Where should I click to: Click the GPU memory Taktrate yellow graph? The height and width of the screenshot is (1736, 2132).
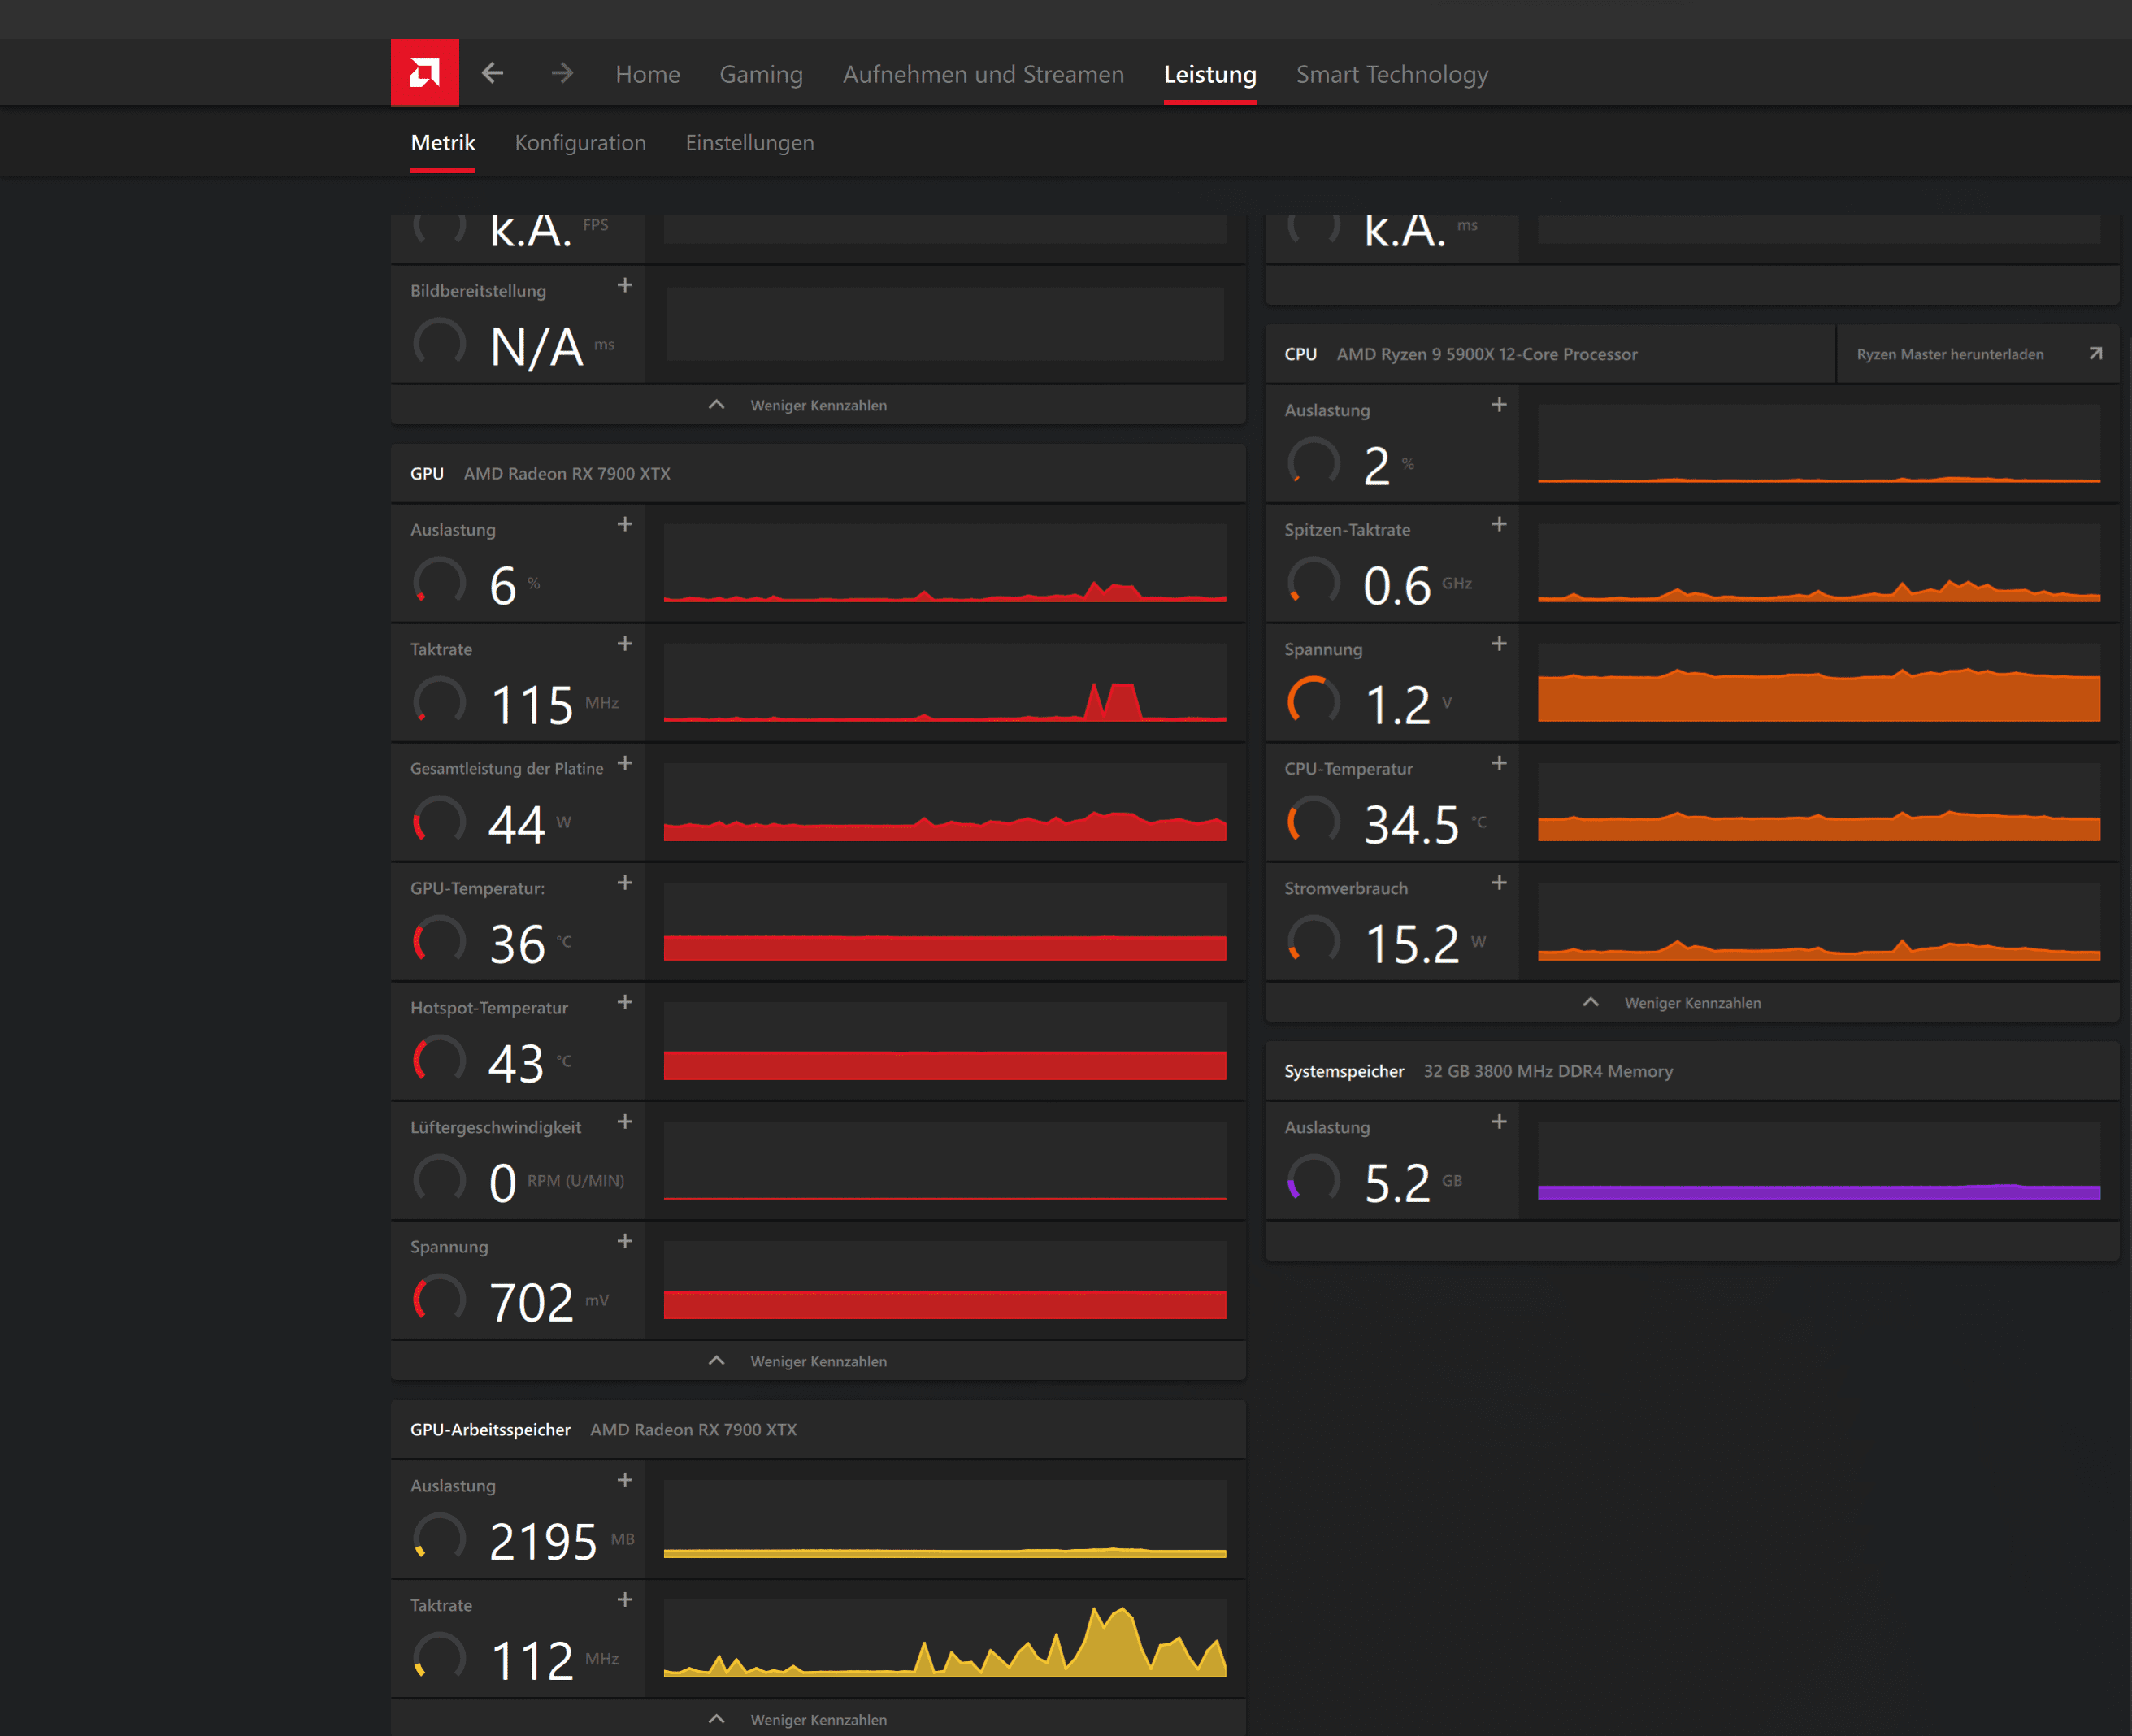point(945,1638)
